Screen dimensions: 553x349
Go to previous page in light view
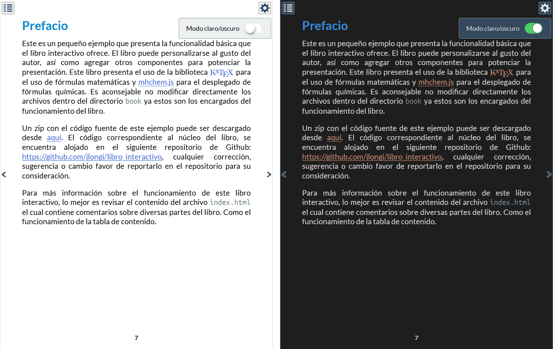pos(4,174)
